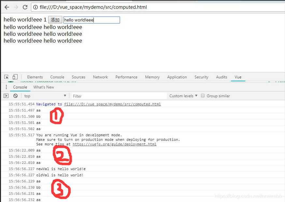Open the Audits tab
This screenshot has width=285, height=202.
coord(221,77)
